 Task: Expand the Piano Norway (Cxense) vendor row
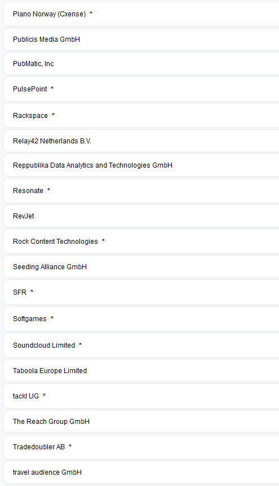(141, 14)
